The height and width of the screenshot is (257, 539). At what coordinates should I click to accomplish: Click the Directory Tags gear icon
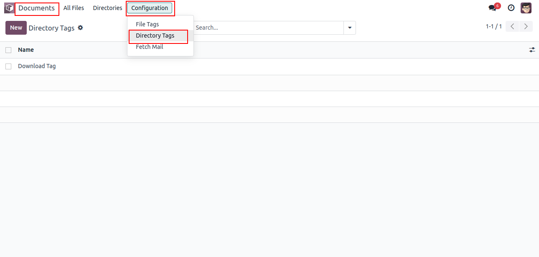click(80, 28)
